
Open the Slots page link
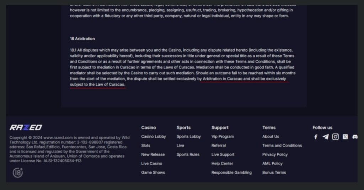pyautogui.click(x=146, y=145)
